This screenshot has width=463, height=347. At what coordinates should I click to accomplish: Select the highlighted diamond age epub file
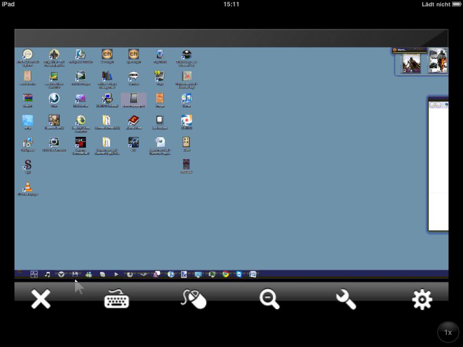[133, 100]
